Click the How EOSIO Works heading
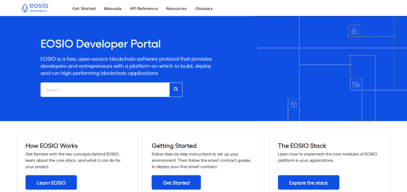This screenshot has height=192, width=407. pos(52,146)
